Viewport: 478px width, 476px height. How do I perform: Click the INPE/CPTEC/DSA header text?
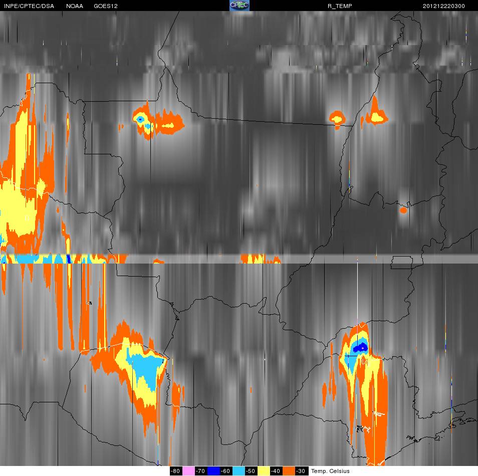coord(29,6)
